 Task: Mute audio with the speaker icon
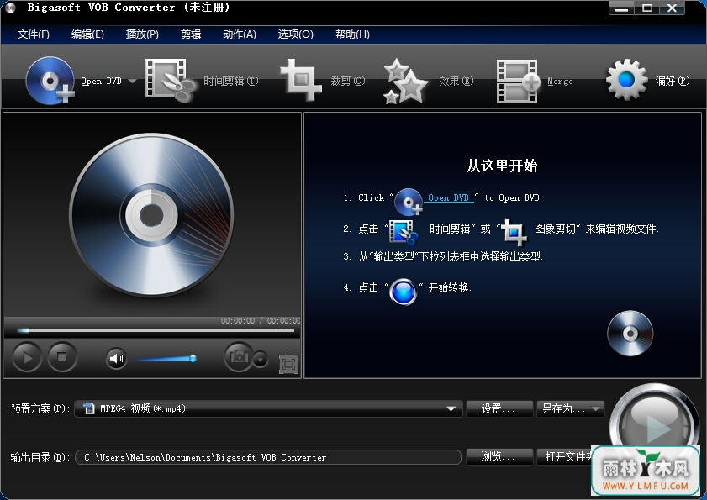tap(116, 359)
